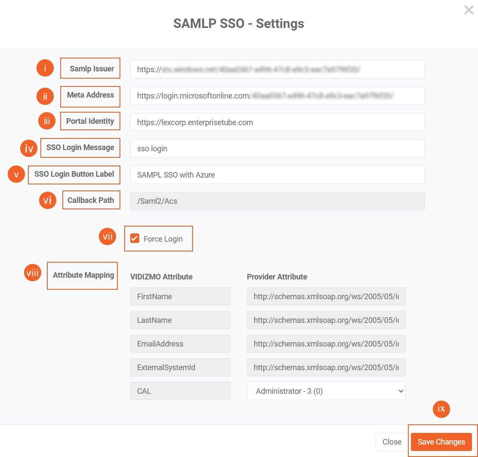
Task: Click the FirstName provider attribute field
Action: pyautogui.click(x=326, y=297)
